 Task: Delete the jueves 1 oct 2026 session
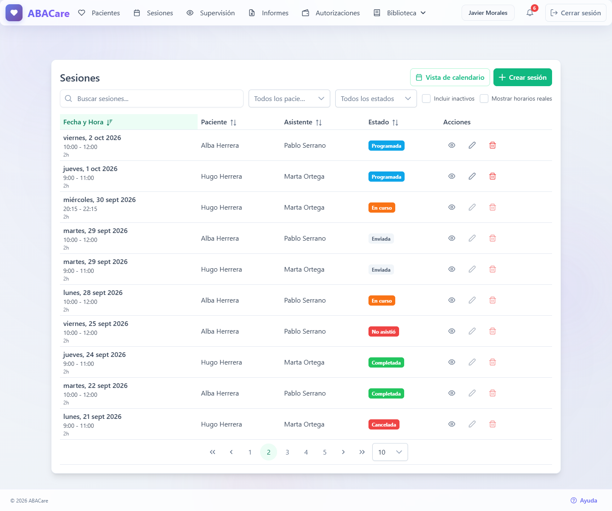coord(493,176)
